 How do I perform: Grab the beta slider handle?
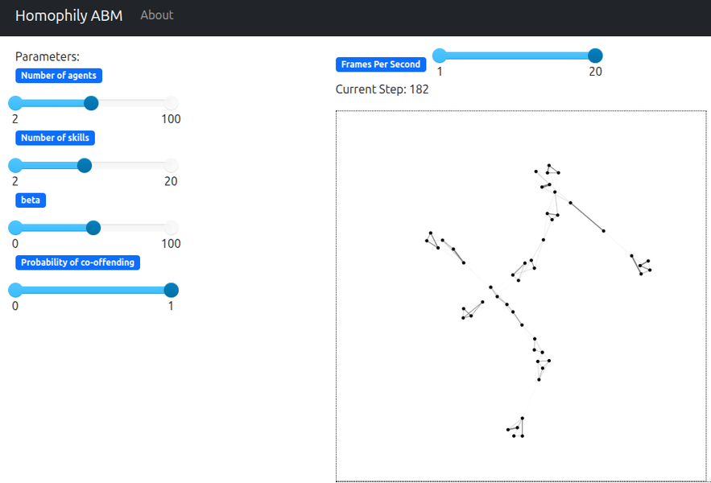(x=93, y=228)
